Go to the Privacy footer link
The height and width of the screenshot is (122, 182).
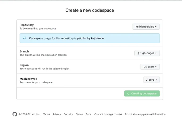57,115
